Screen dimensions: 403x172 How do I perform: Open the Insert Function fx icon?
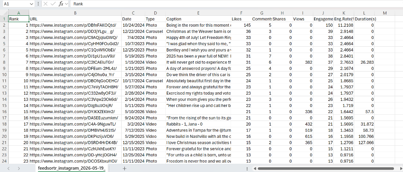[61, 4]
